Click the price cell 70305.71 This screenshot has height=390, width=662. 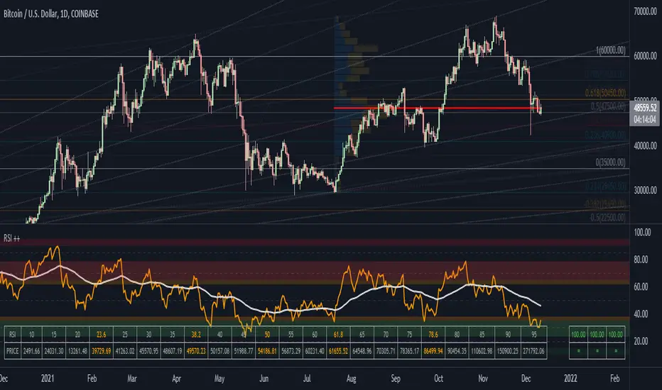[x=386, y=351]
